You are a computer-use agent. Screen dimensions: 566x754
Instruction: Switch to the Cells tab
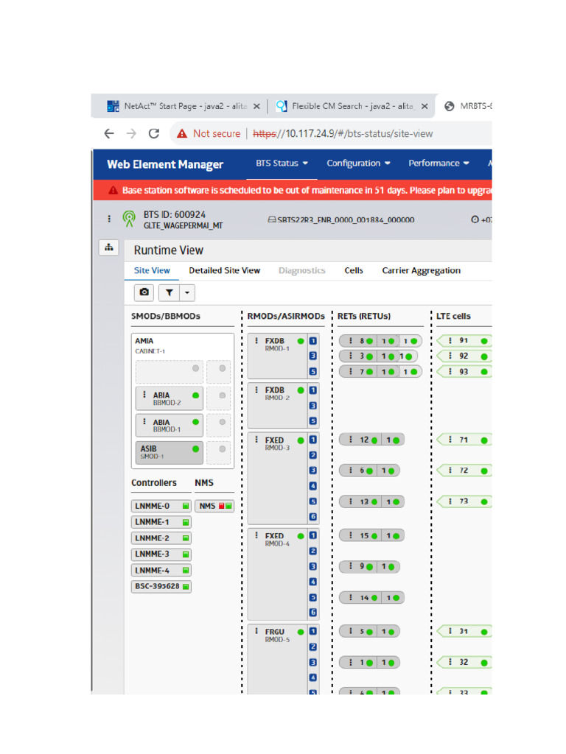coord(354,271)
